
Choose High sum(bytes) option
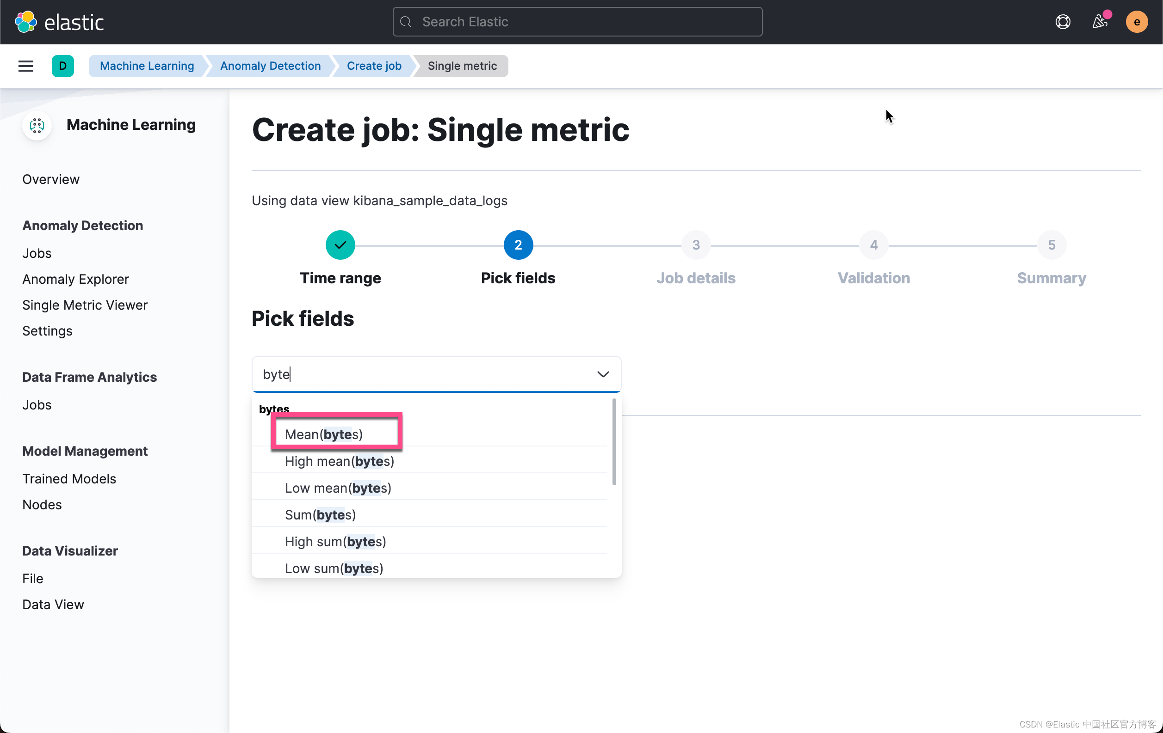335,541
